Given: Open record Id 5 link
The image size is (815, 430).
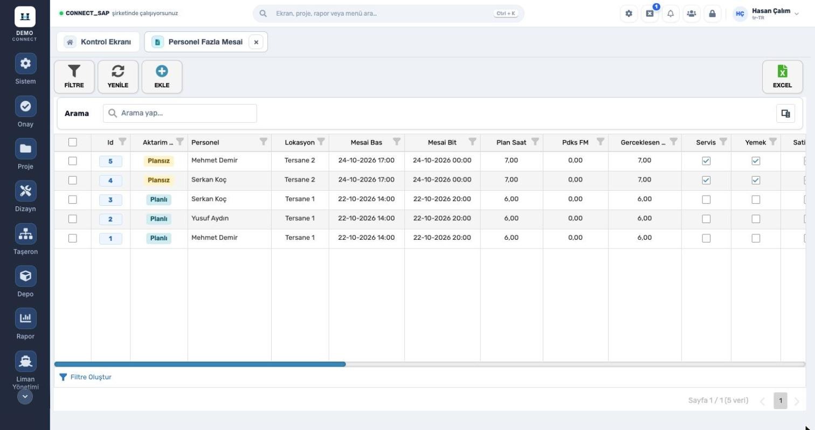Looking at the screenshot, I should (110, 161).
